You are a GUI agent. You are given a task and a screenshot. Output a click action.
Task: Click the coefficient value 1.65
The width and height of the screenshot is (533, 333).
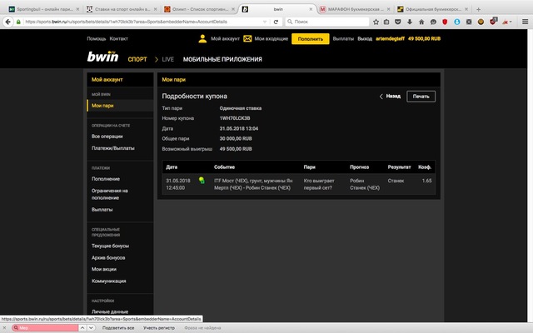click(x=426, y=181)
